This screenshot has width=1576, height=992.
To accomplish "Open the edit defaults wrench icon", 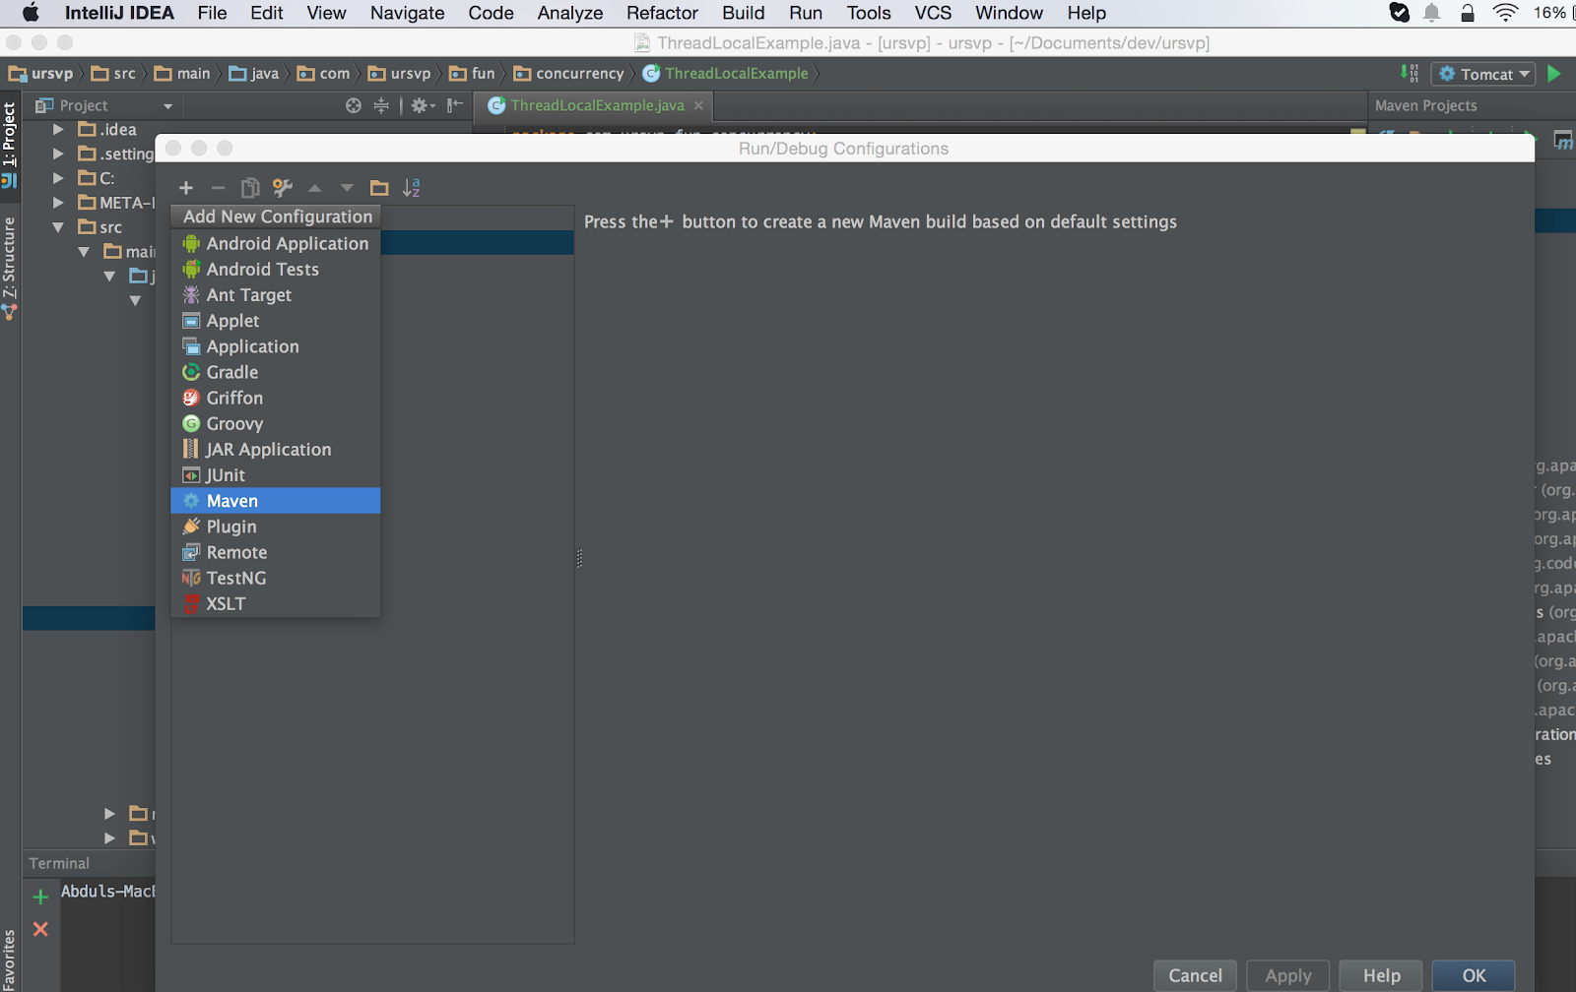I will pos(283,188).
